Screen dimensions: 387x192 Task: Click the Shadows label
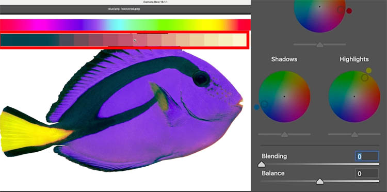coord(284,59)
